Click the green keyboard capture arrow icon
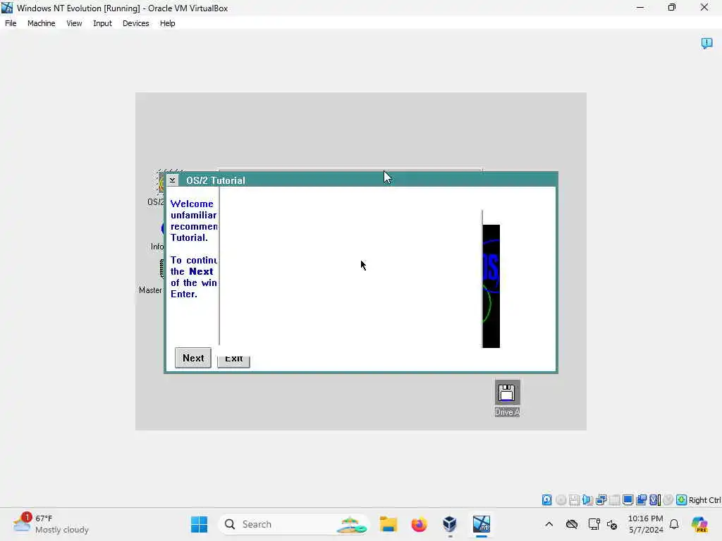 682,500
